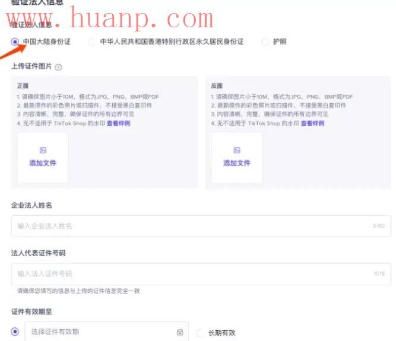This screenshot has height=341, width=396.
Task: Open 查看样例 link in 正面 panel
Action: point(119,123)
